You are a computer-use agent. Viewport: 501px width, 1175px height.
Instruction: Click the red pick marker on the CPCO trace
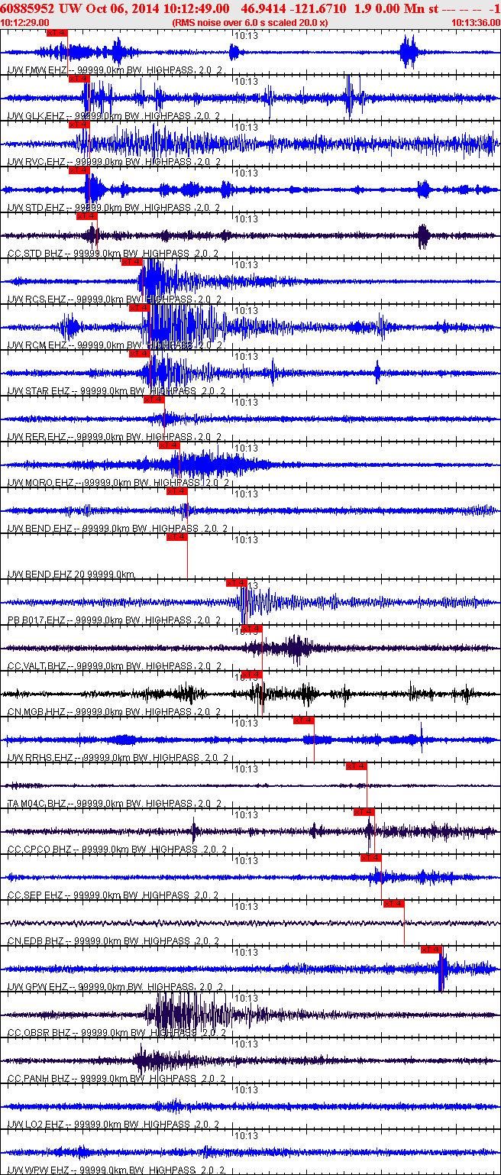pos(364,812)
